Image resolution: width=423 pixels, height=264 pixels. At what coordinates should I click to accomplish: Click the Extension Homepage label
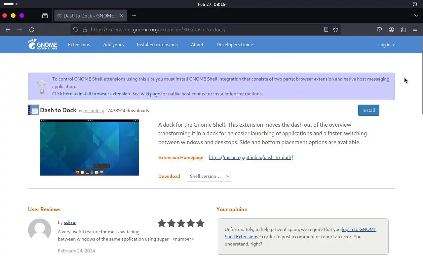tap(181, 157)
